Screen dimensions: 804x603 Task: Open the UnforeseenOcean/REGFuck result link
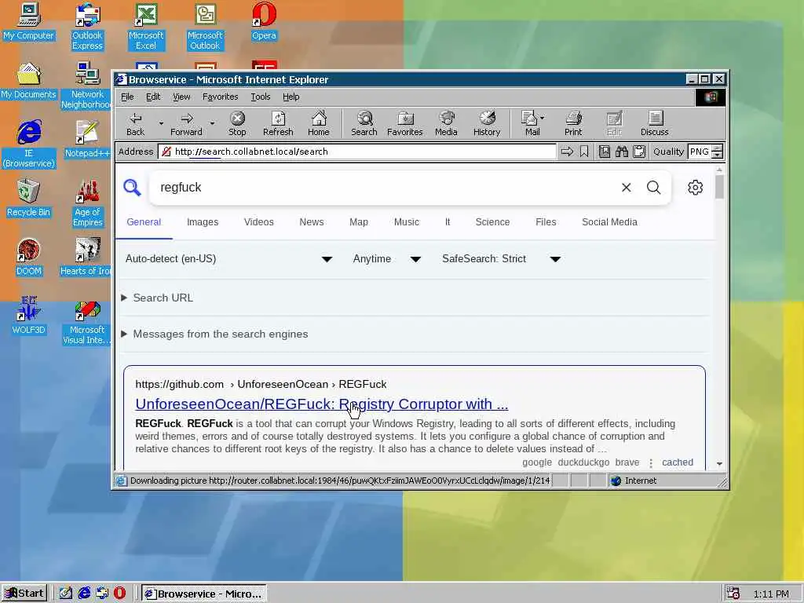coord(321,404)
